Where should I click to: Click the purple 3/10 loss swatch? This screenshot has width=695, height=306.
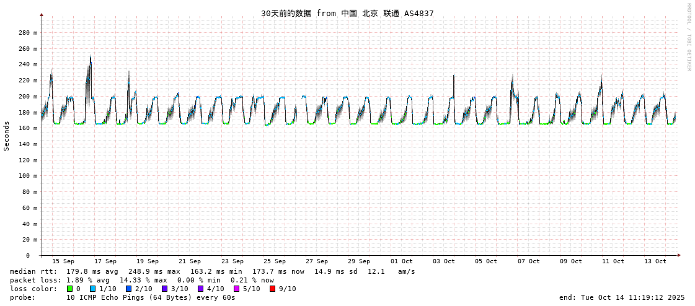tap(165, 289)
